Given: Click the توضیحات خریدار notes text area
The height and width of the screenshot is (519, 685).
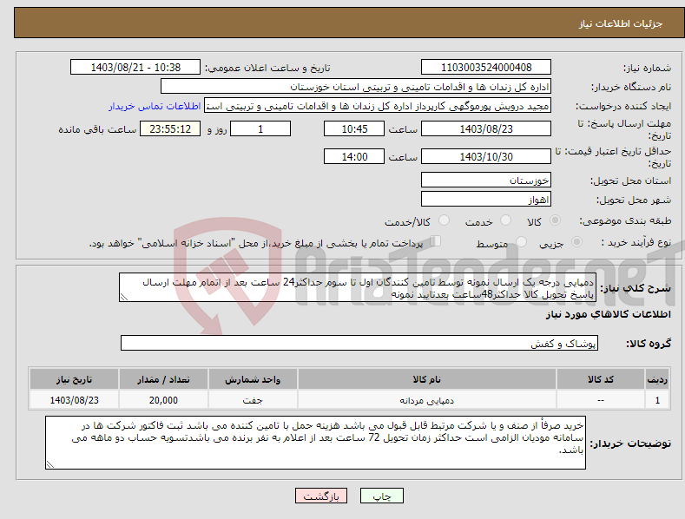Looking at the screenshot, I should point(315,443).
